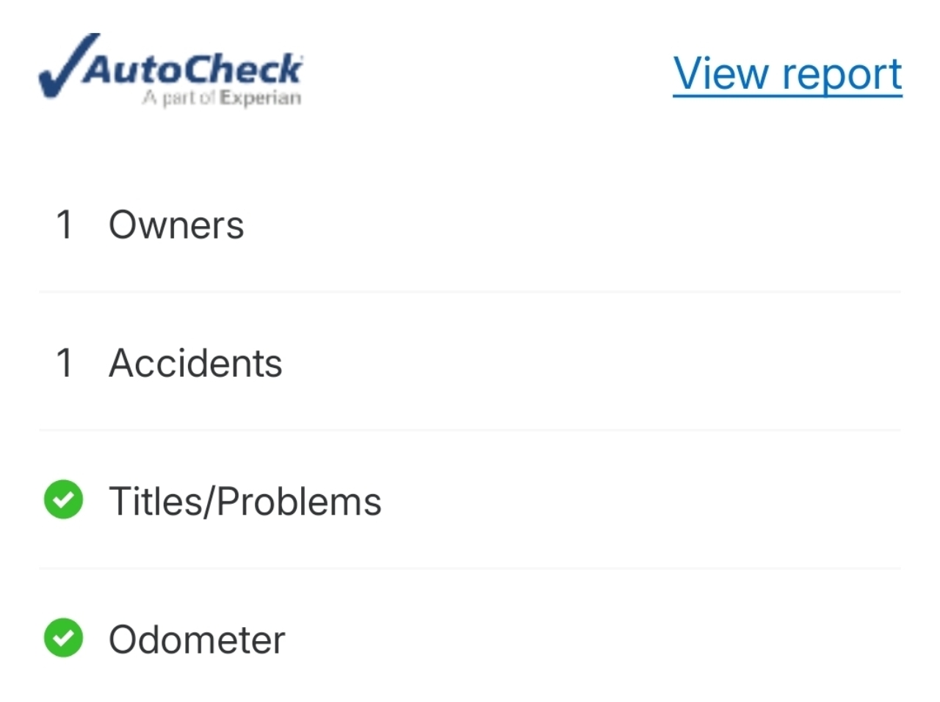Tap the word 'AutoCheck' in the logo
This screenshot has height=702, width=940.
(x=192, y=70)
